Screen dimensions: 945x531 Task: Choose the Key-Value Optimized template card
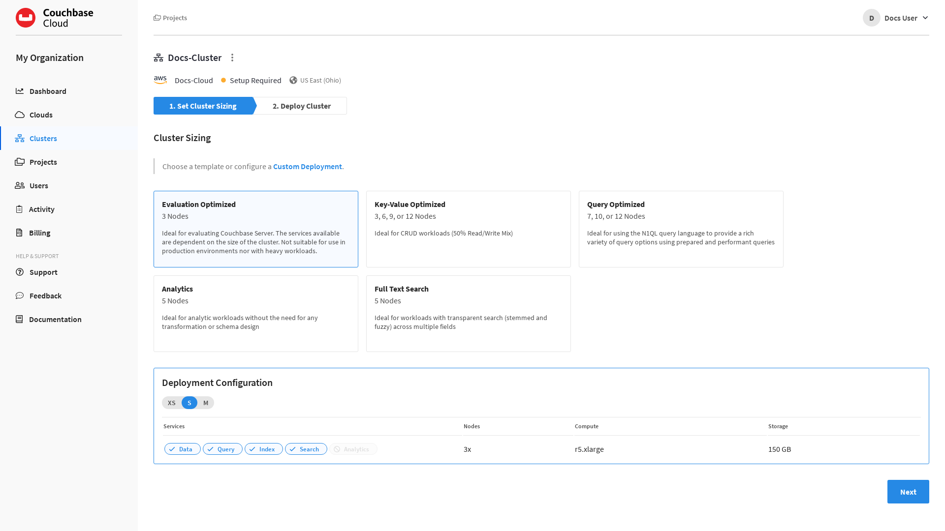tap(468, 229)
